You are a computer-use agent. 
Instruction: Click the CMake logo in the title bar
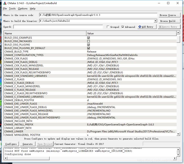(5, 3)
